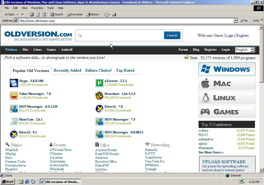264x185 pixels.
Task: Open the Forum nav link
Action: 183,50
